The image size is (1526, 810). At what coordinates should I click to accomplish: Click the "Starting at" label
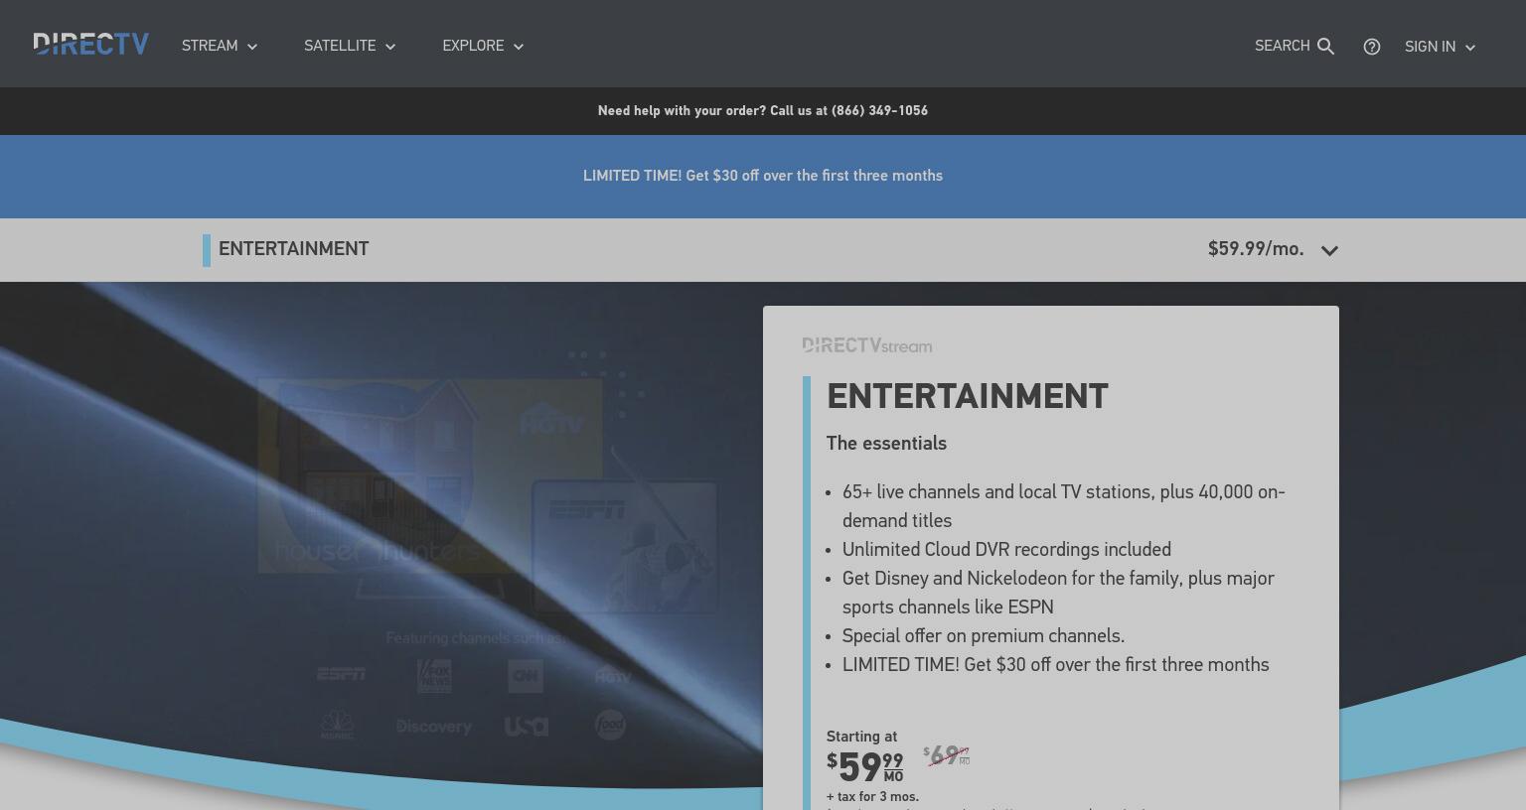[861, 737]
